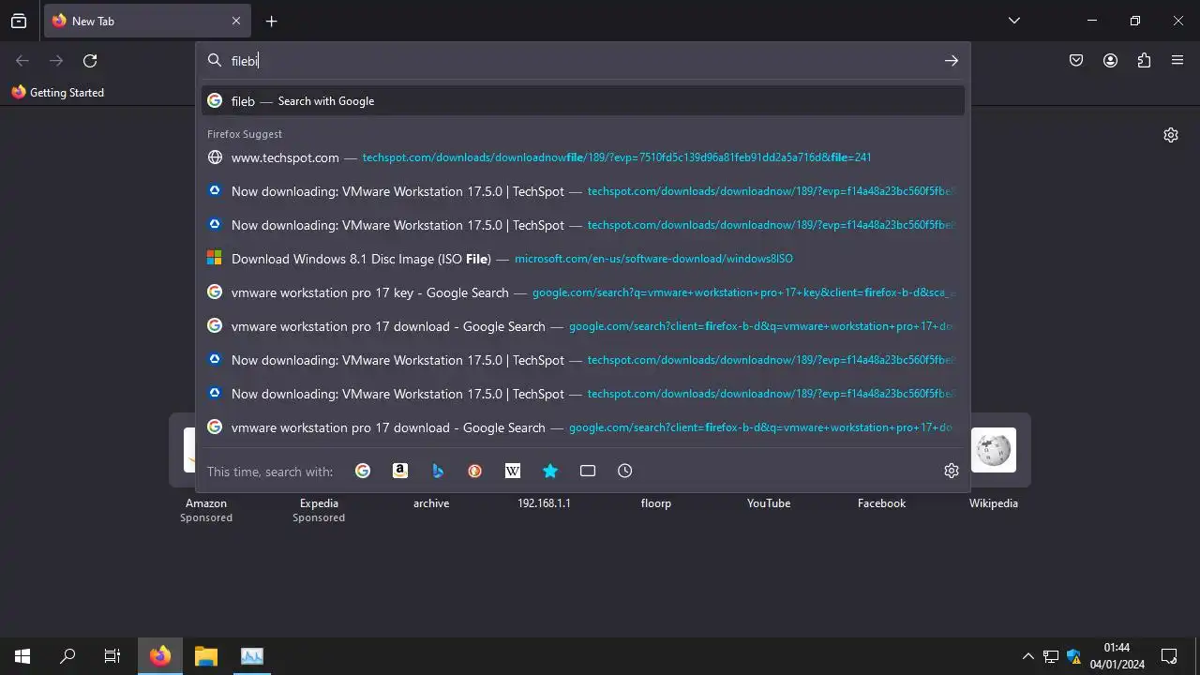Open the floorp shortcut label
Image resolution: width=1200 pixels, height=675 pixels.
pos(656,503)
